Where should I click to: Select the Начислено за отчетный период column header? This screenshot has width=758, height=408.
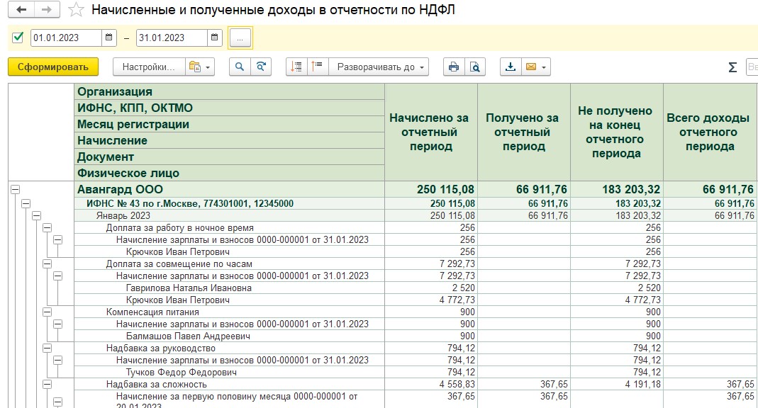pyautogui.click(x=430, y=132)
